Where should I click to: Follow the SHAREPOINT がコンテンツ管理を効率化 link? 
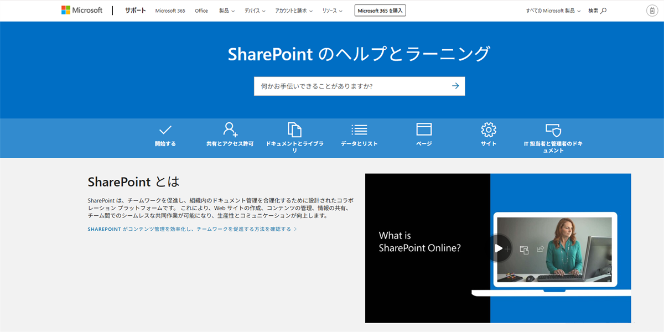[x=192, y=229]
